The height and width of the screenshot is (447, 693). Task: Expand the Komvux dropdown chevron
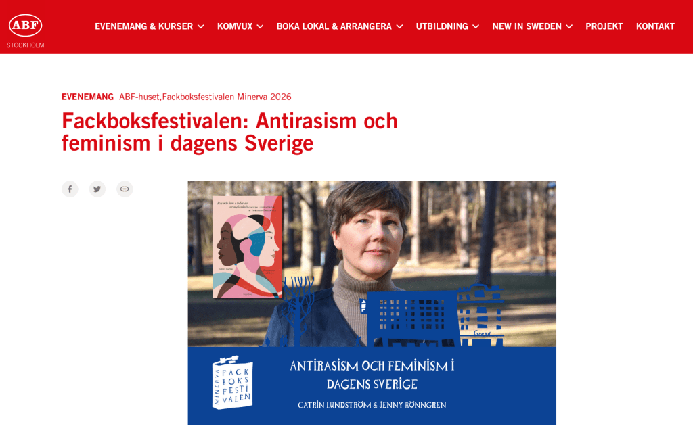point(261,26)
